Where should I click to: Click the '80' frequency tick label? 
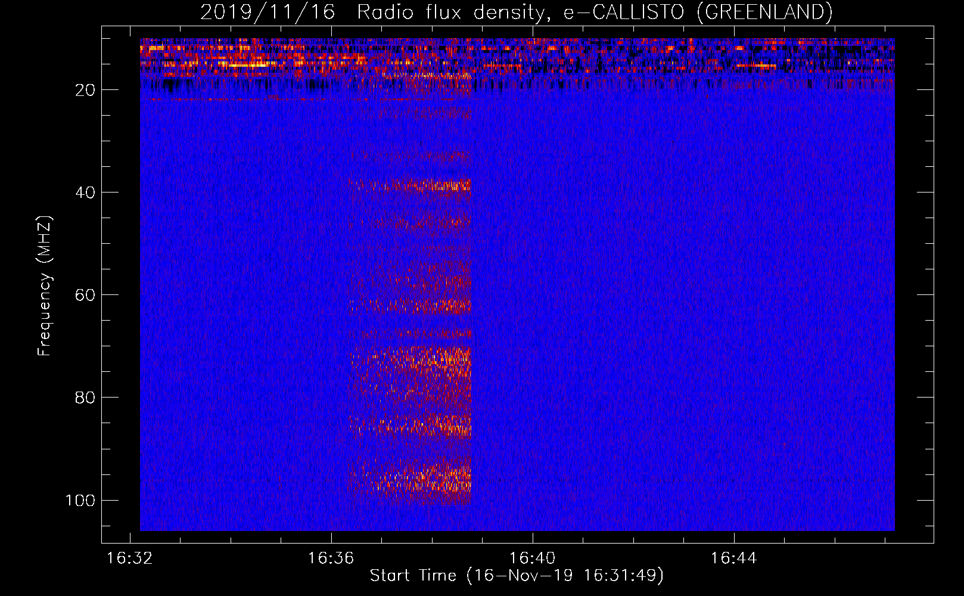(85, 398)
